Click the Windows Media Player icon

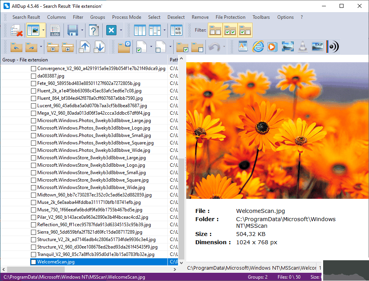[272, 47]
